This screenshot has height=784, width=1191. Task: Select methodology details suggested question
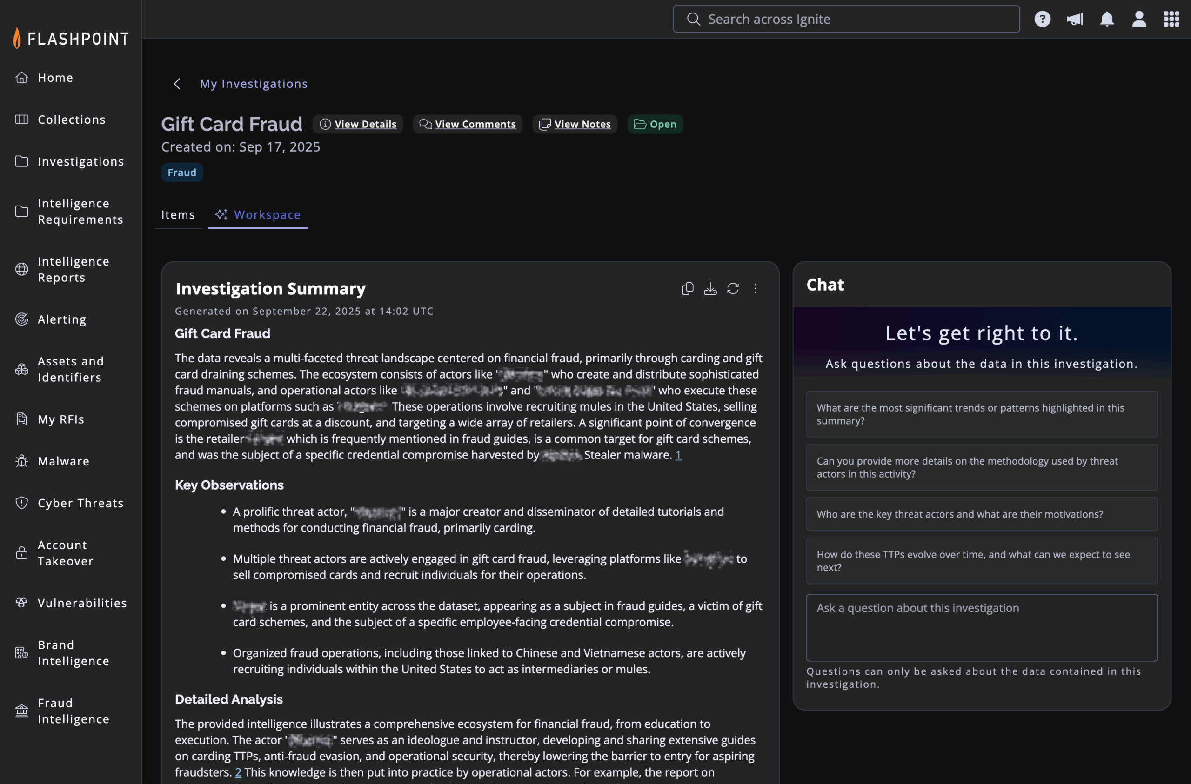click(x=981, y=467)
